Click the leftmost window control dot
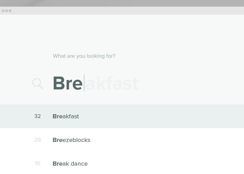The height and width of the screenshot is (174, 244). point(3,11)
